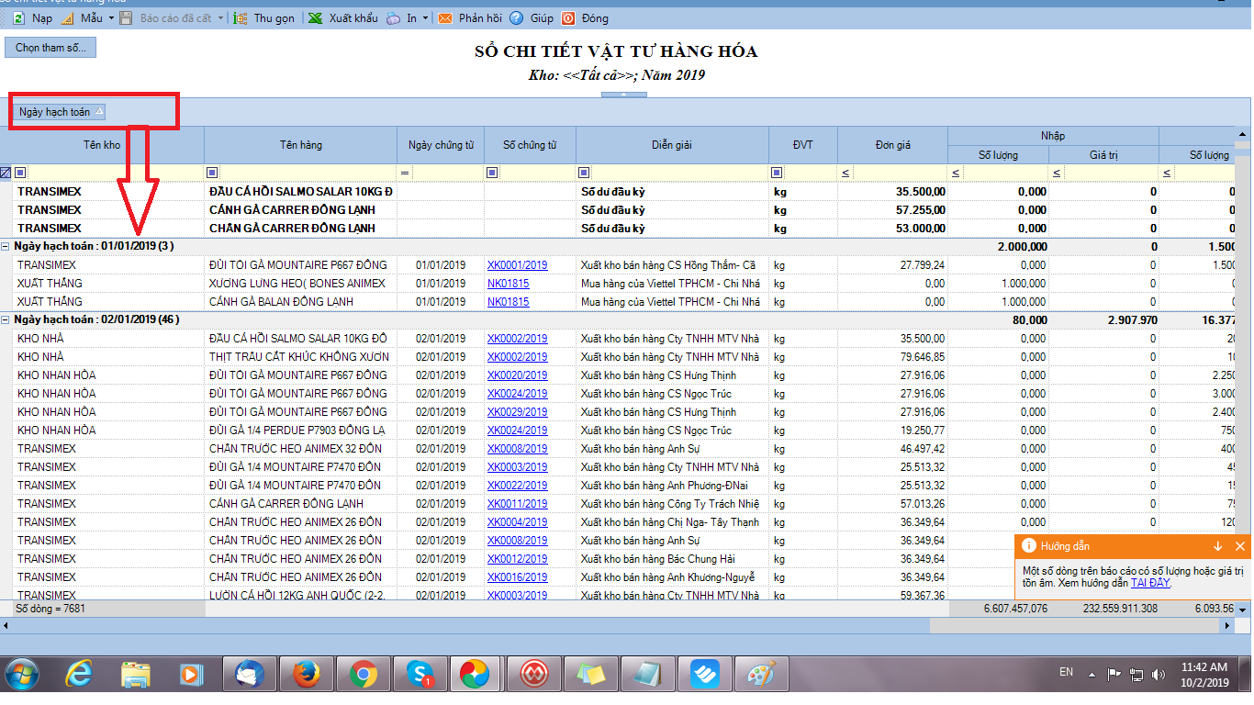Expand the Mẫu dropdown arrow

(111, 17)
